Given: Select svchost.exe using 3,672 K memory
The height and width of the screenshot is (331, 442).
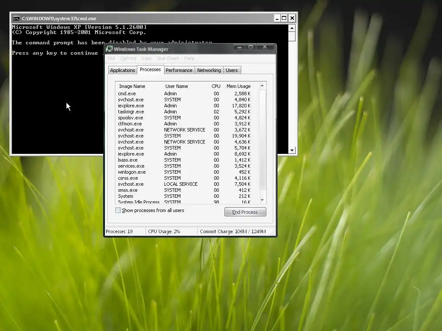Looking at the screenshot, I should point(186,130).
